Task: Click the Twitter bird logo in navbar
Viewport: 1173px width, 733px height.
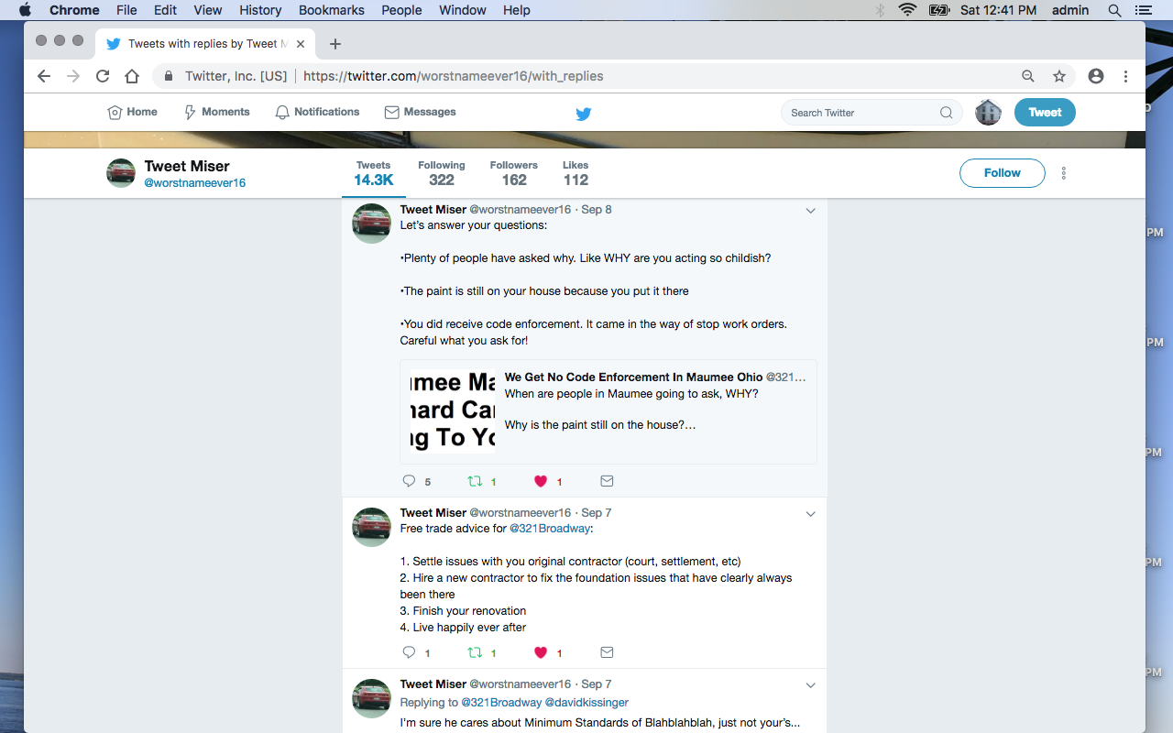Action: pos(583,114)
